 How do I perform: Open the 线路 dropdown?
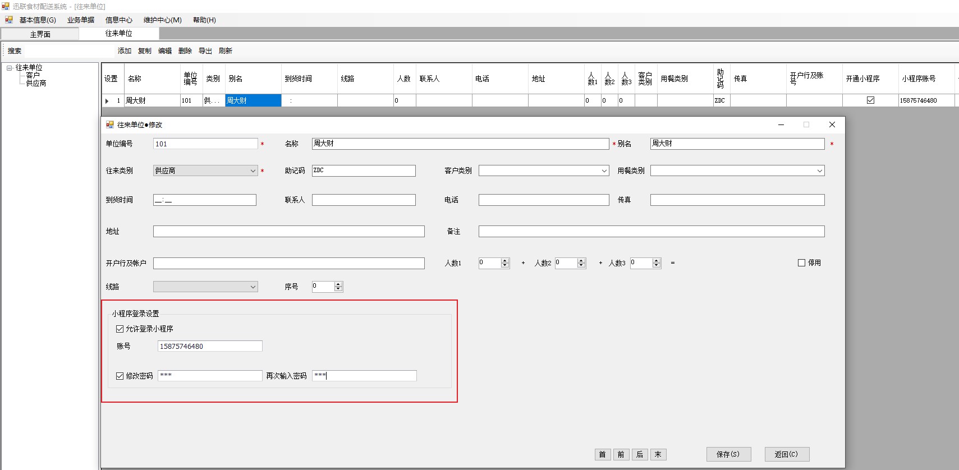[x=253, y=287]
